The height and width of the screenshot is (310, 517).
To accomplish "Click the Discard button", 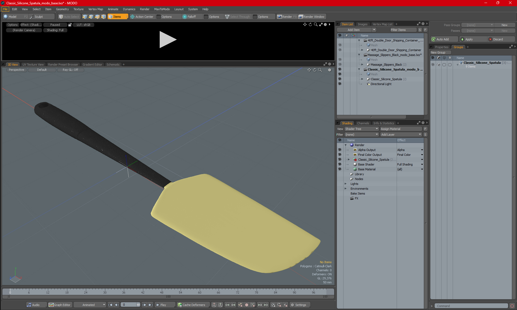I will 501,39.
